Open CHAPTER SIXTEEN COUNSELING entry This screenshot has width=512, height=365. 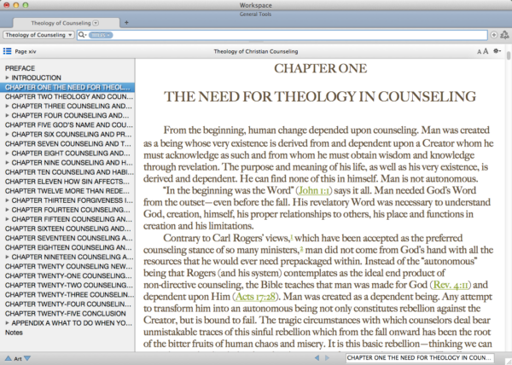(68, 229)
